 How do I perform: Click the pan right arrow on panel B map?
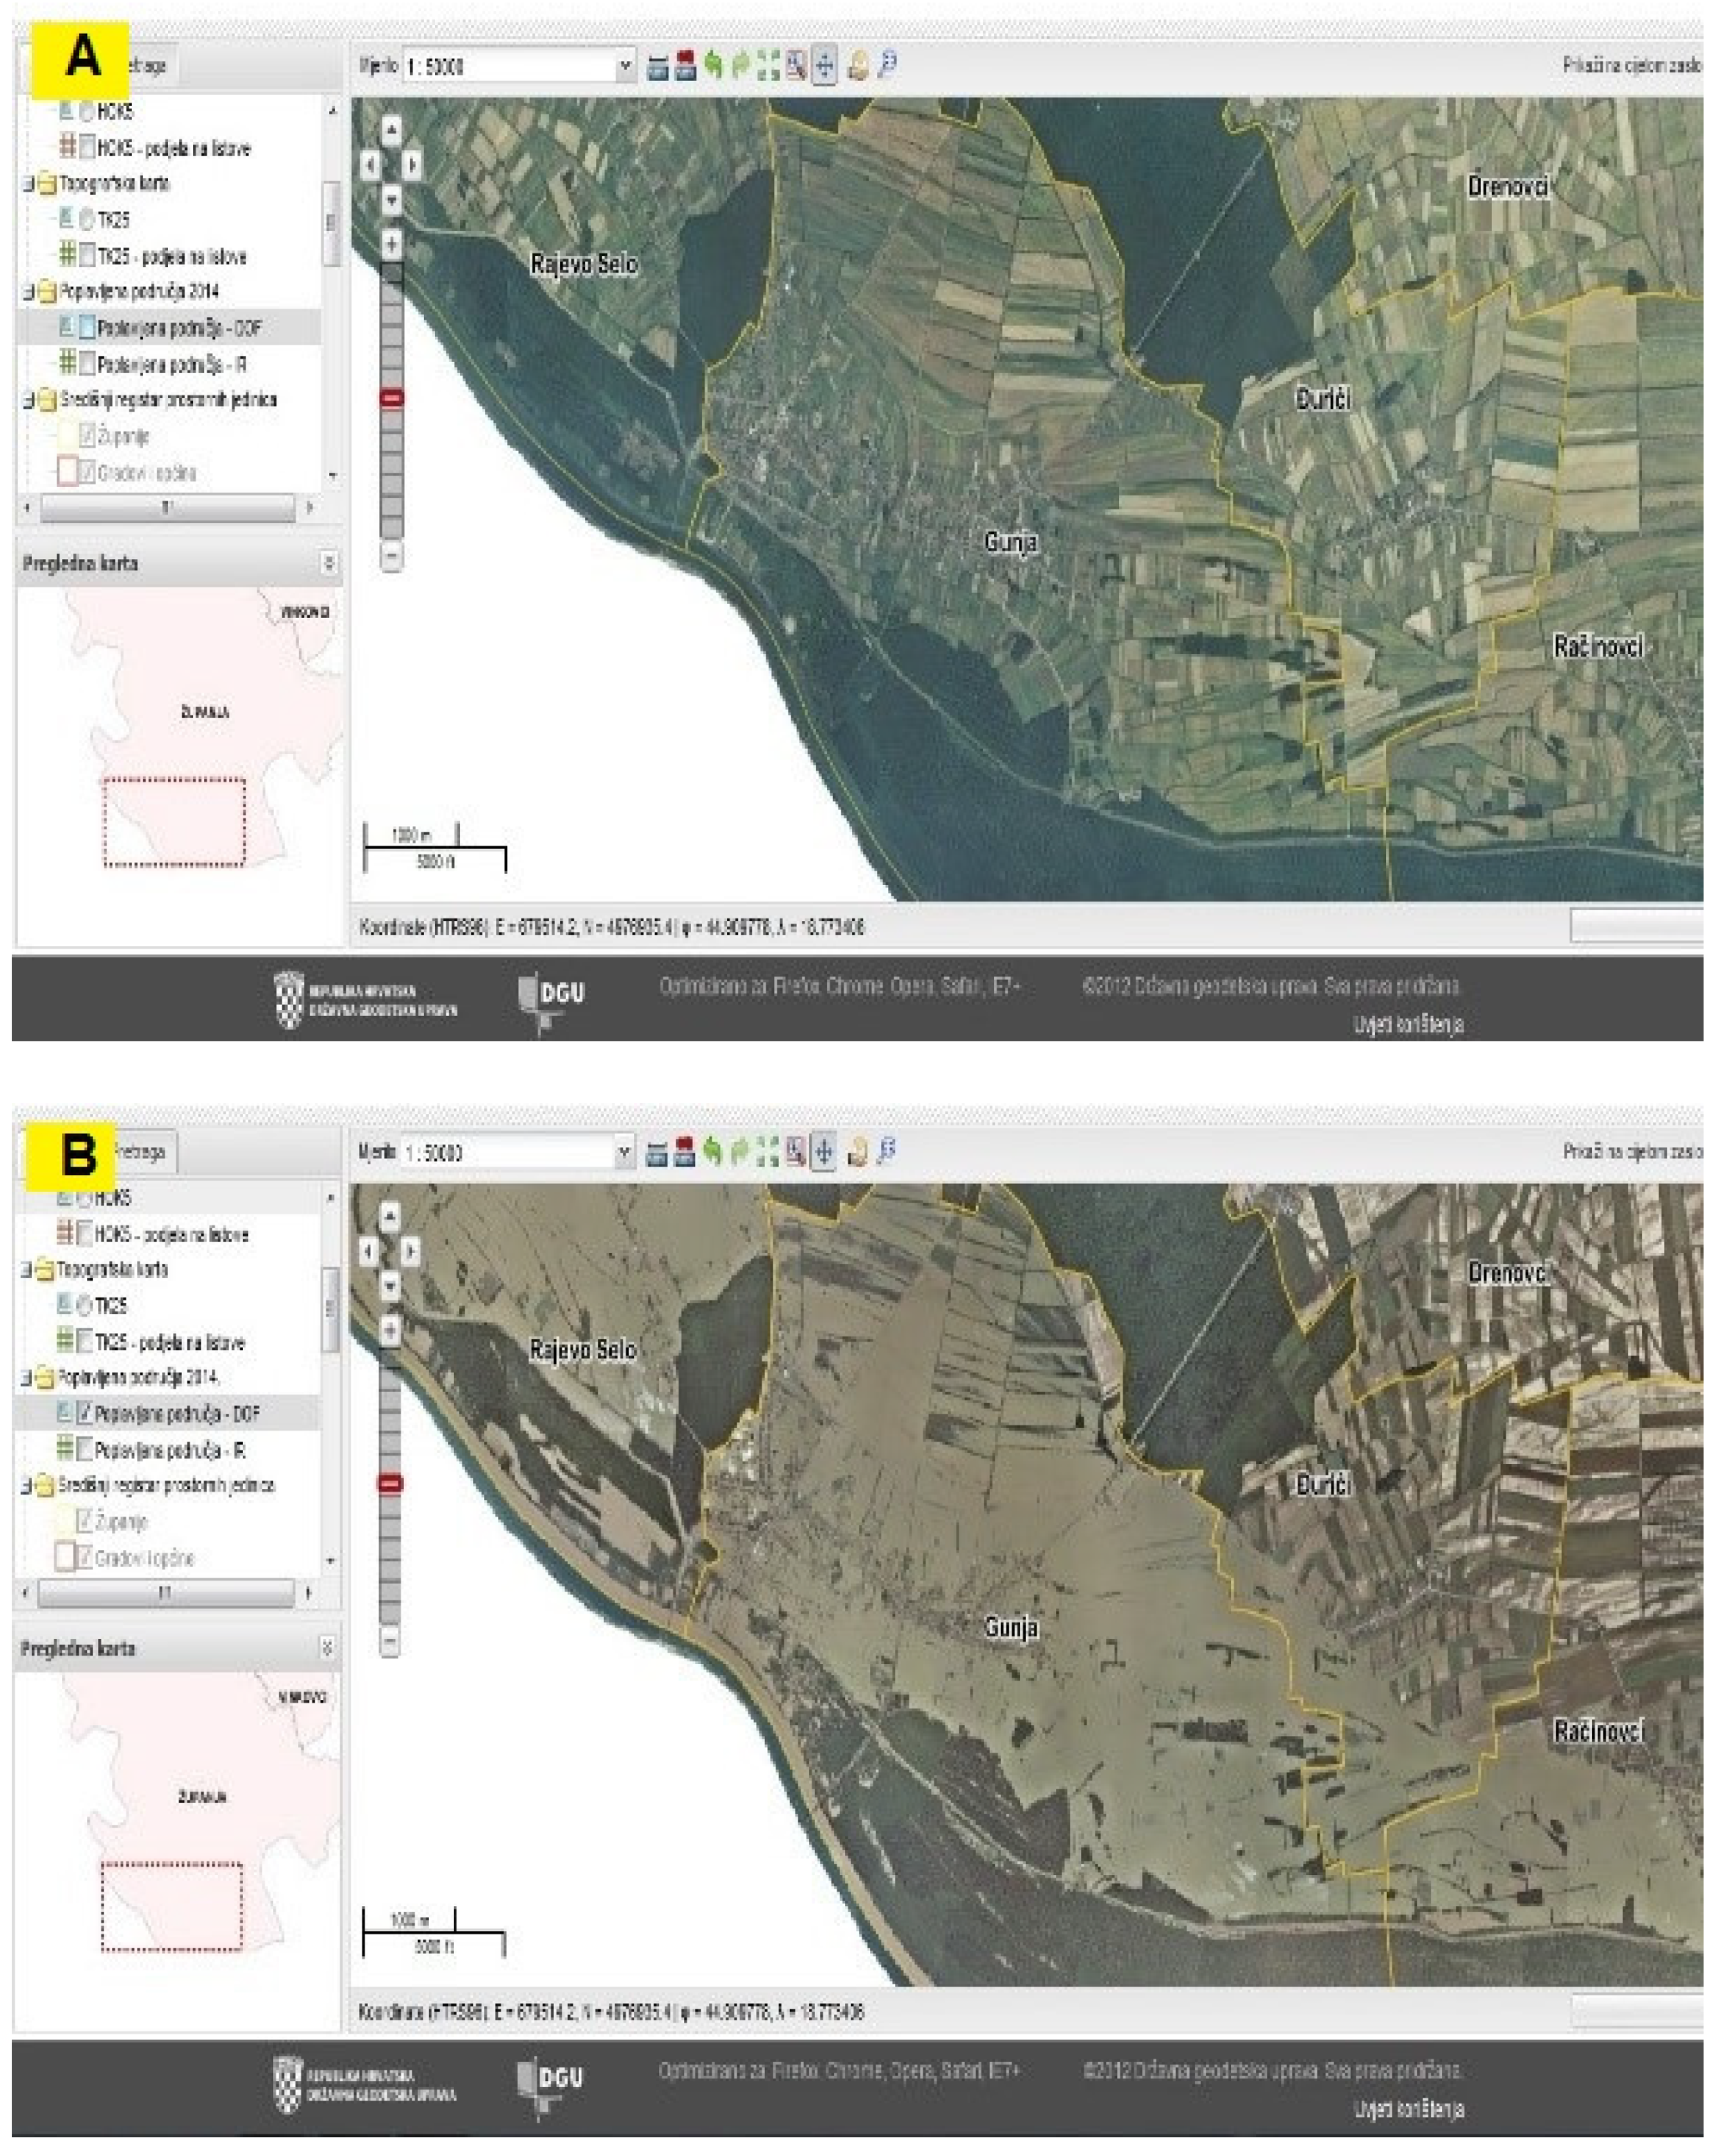point(411,1252)
